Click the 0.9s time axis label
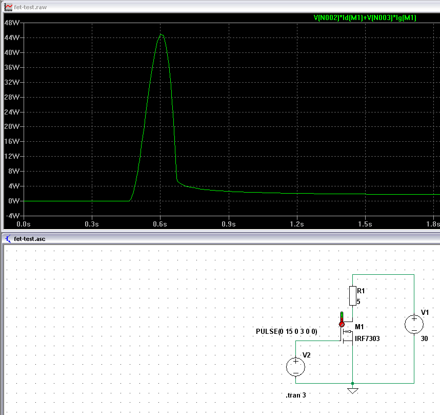This screenshot has width=440, height=415. [228, 224]
